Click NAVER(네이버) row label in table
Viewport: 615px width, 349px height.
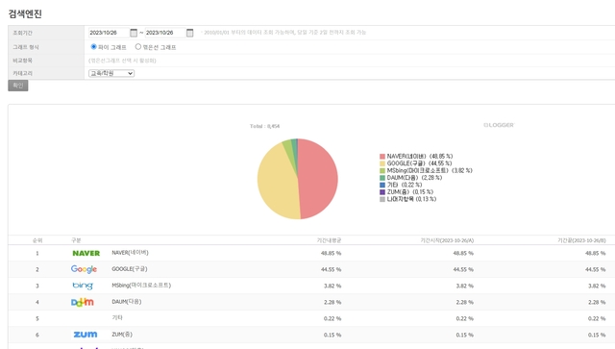(130, 253)
